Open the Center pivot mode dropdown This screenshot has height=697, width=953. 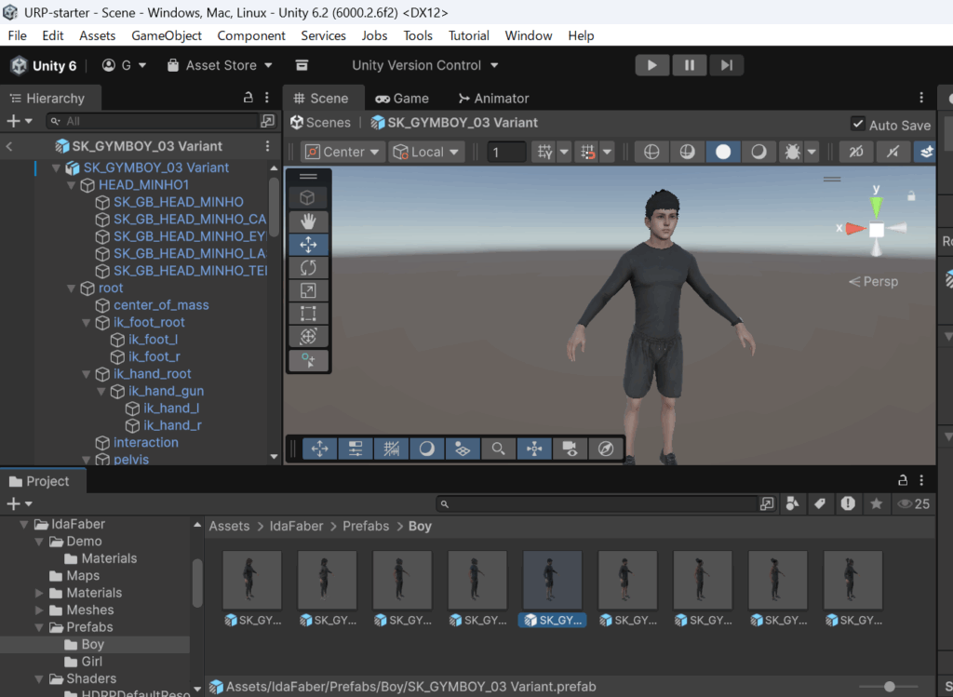pyautogui.click(x=342, y=152)
